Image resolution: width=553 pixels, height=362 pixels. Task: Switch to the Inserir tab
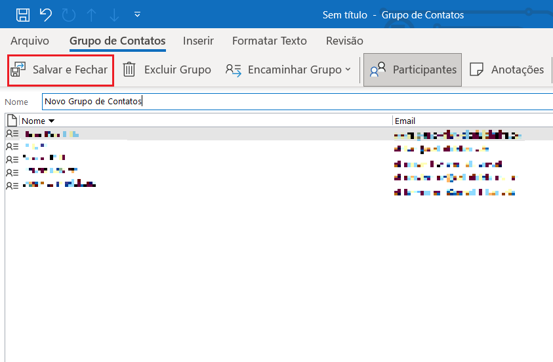pyautogui.click(x=198, y=41)
